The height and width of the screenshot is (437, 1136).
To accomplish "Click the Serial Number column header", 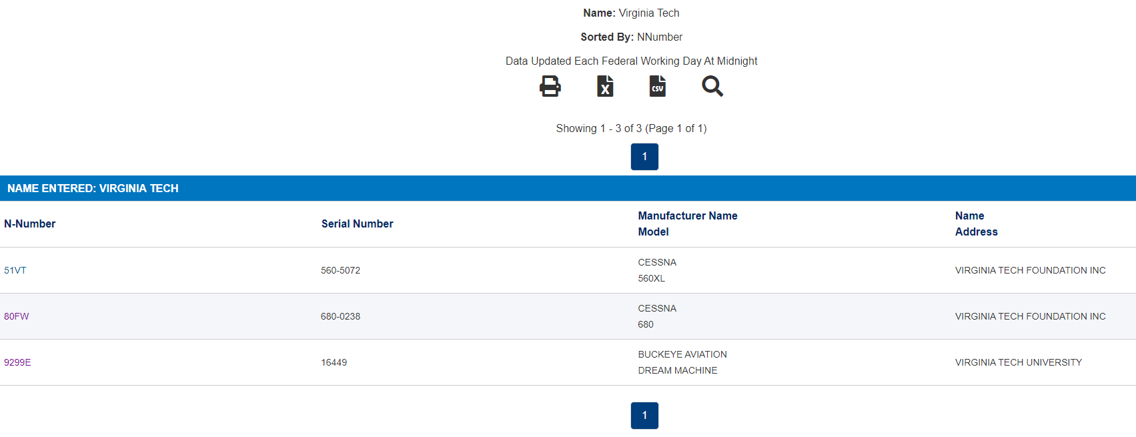I will pyautogui.click(x=358, y=224).
